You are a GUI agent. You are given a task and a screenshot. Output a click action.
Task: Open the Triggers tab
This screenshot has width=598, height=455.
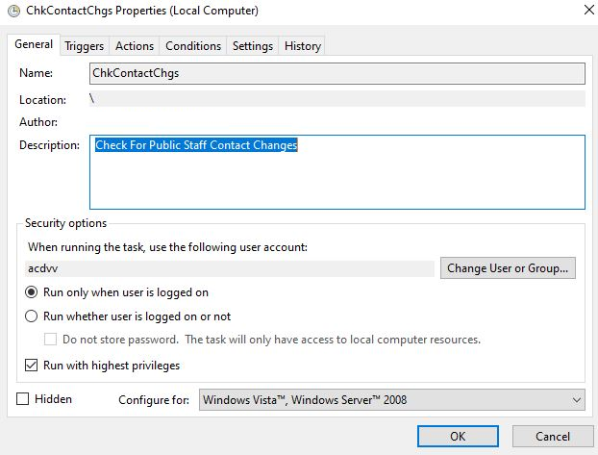point(85,46)
